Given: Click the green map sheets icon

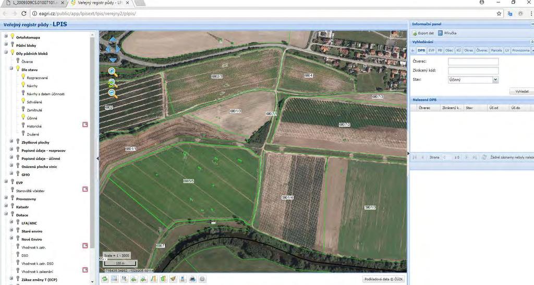Looking at the screenshot, I should pyautogui.click(x=163, y=279).
